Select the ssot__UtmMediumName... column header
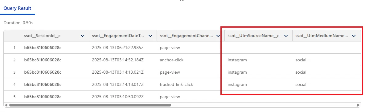The image size is (365, 112). (322, 36)
